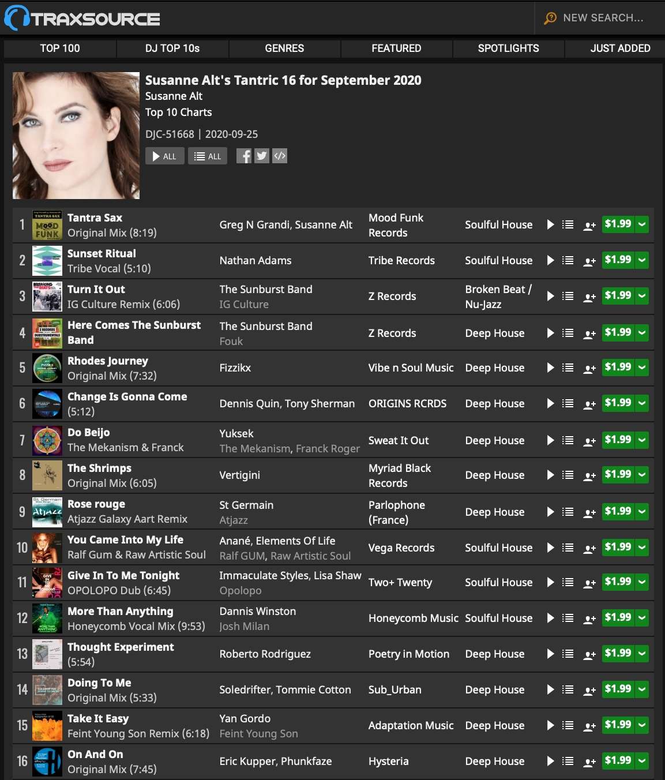665x780 pixels.
Task: Add all tracks to the queue
Action: click(x=208, y=156)
